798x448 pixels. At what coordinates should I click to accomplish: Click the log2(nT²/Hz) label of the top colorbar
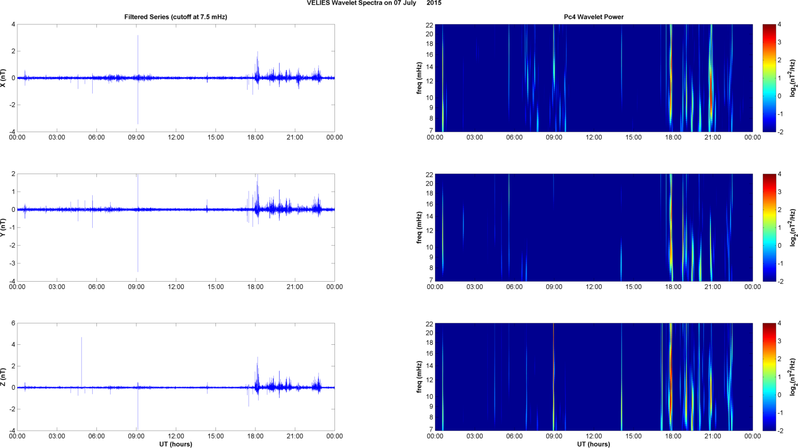[x=792, y=78]
